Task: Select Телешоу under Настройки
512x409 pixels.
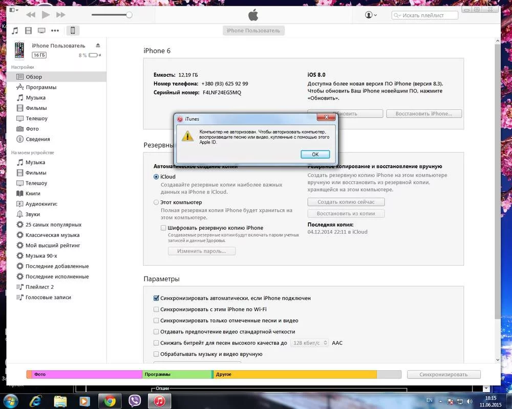Action: click(x=56, y=119)
